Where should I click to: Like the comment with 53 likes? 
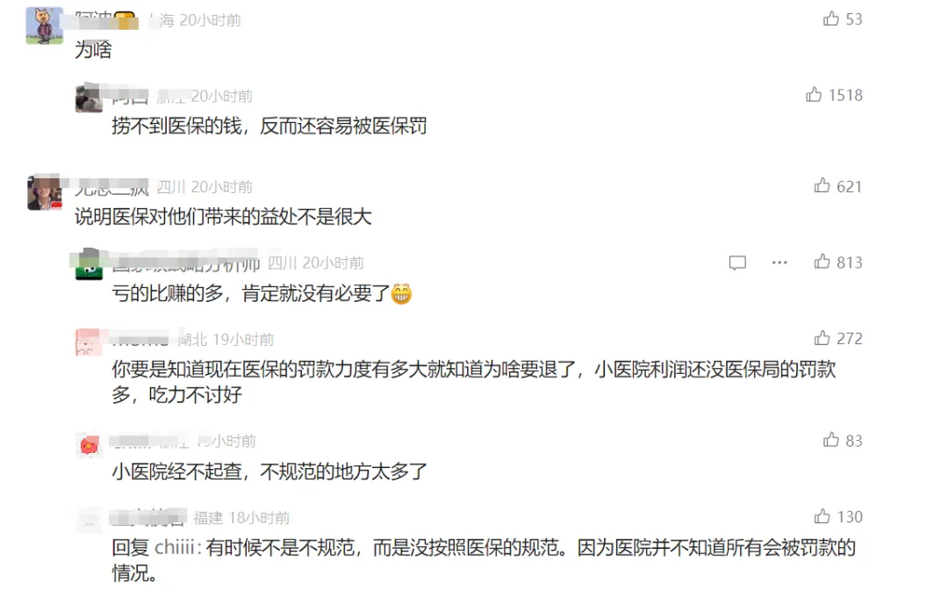pos(830,18)
